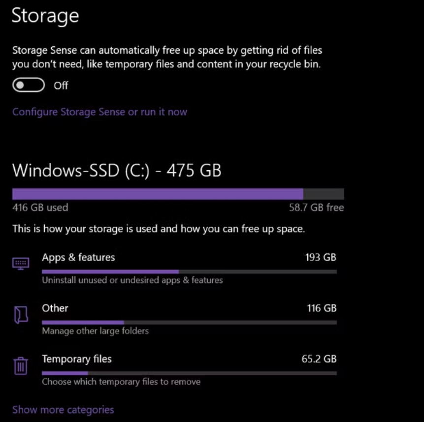Image resolution: width=424 pixels, height=422 pixels.
Task: Click the Apps & features monitor icon
Action: (x=20, y=263)
